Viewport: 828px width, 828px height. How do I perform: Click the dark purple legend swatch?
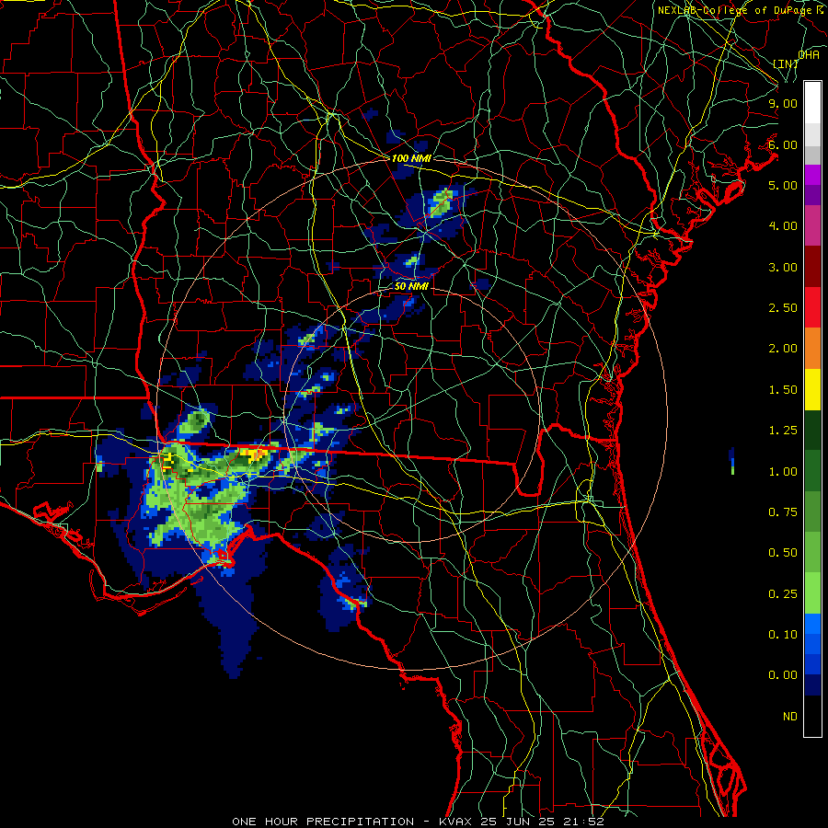(x=812, y=195)
